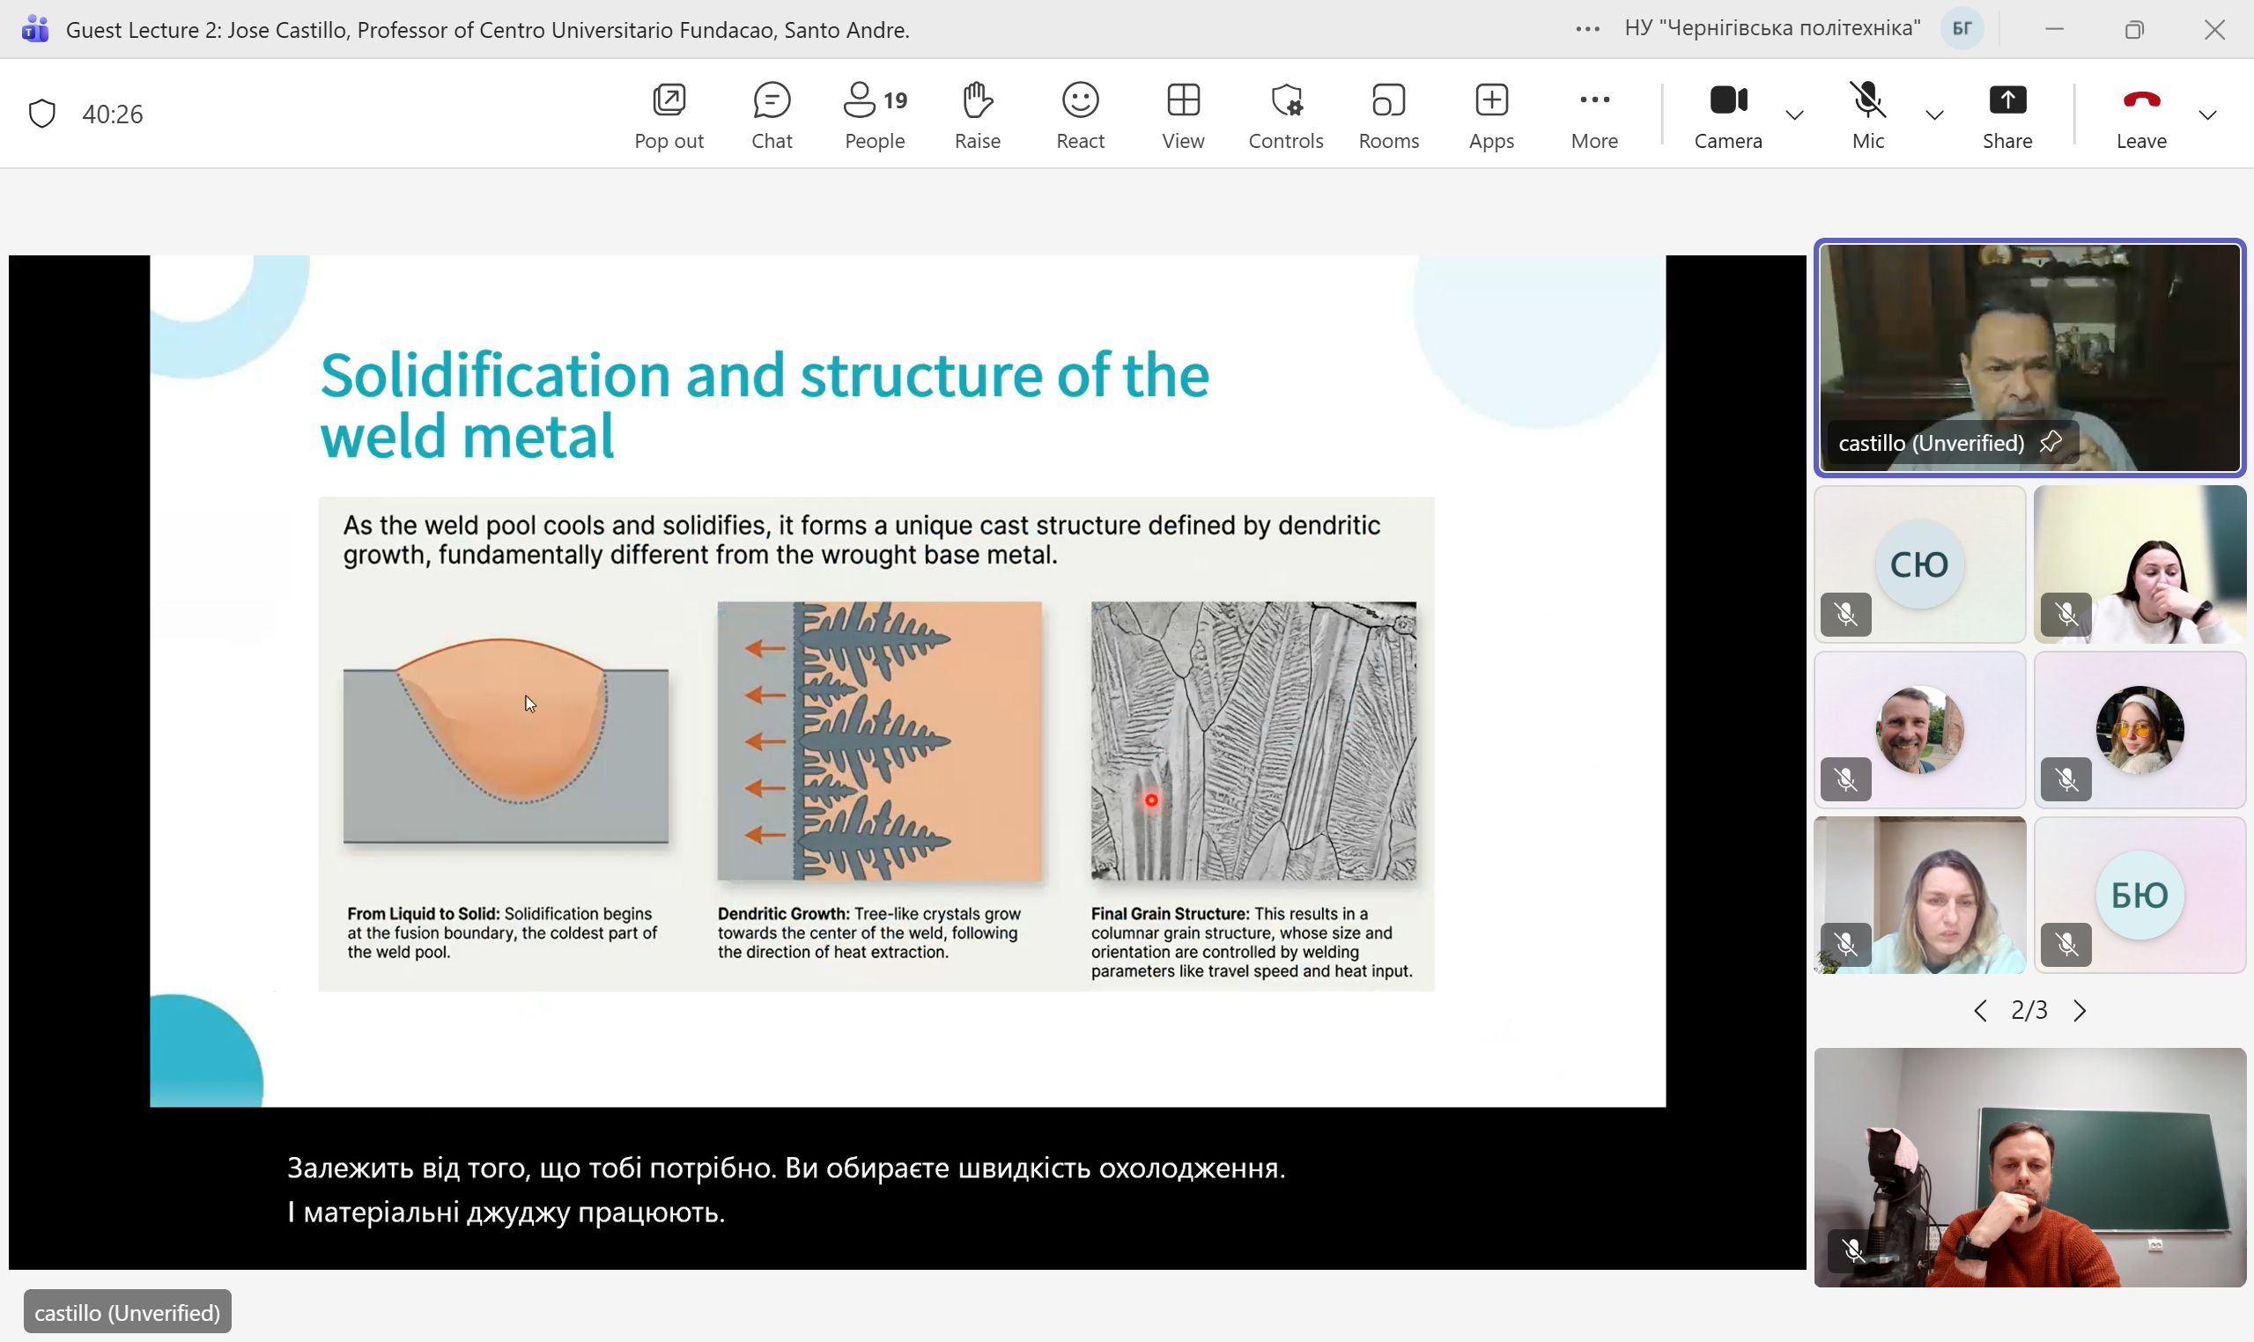Open title bar ellipsis settings menu
The width and height of the screenshot is (2254, 1342).
[x=1587, y=30]
